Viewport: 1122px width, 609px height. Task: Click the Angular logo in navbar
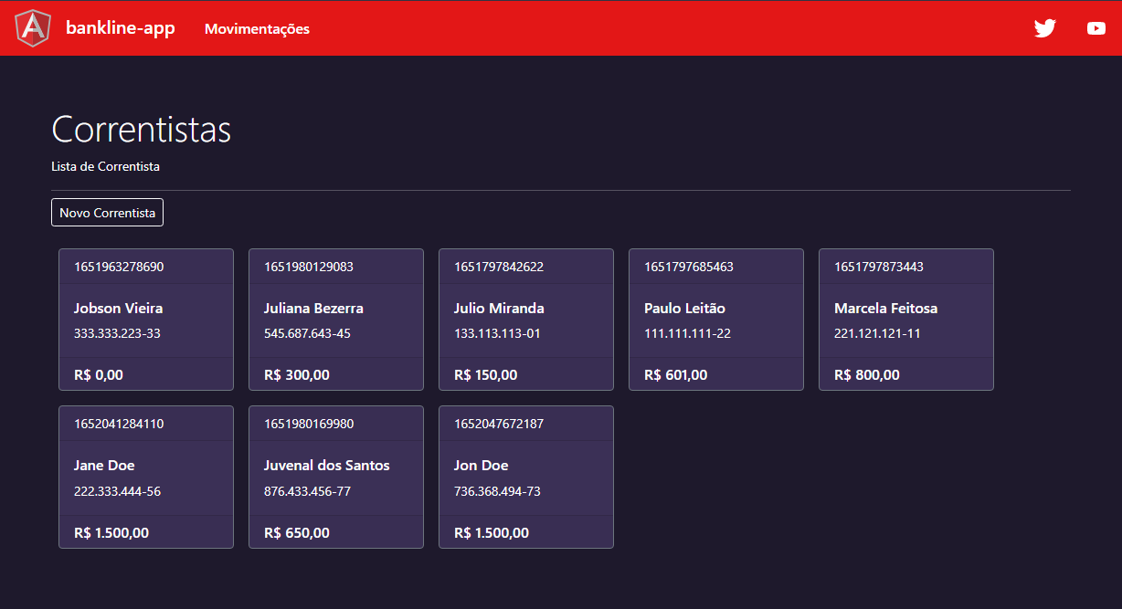33,28
